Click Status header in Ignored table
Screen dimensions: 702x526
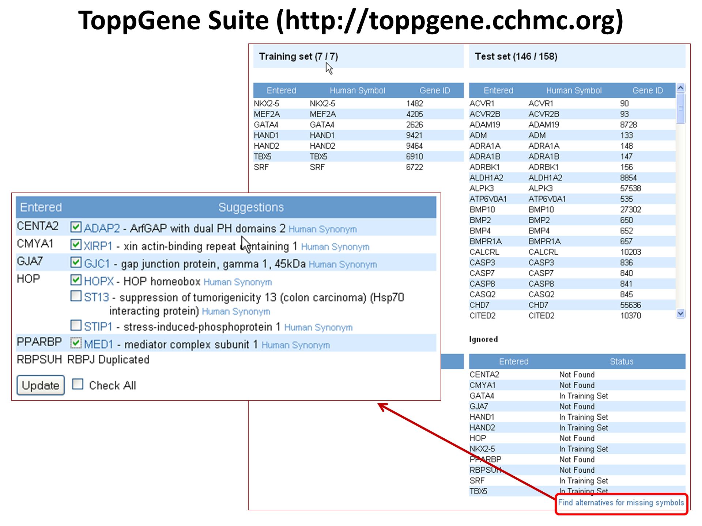[x=622, y=361]
